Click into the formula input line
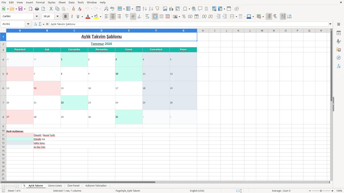The height and width of the screenshot is (193, 344). [189, 24]
